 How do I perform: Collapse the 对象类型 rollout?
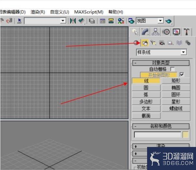click(x=161, y=63)
